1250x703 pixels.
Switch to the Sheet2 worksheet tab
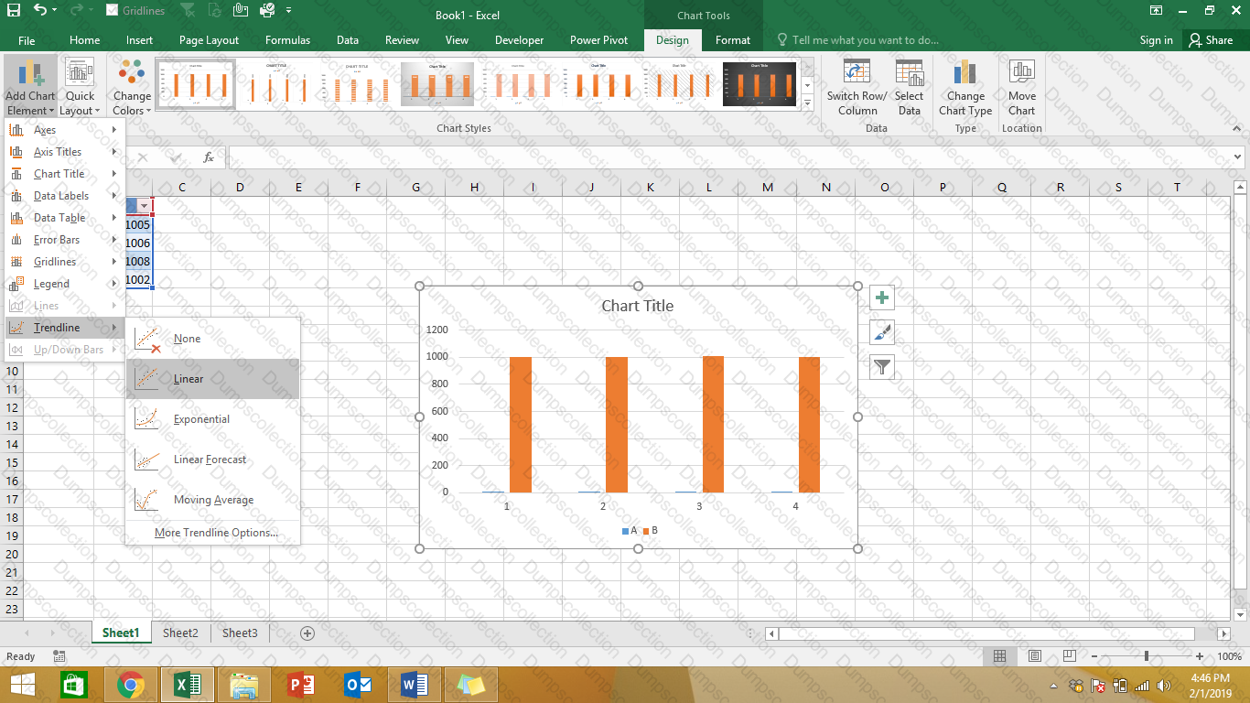[x=180, y=633]
